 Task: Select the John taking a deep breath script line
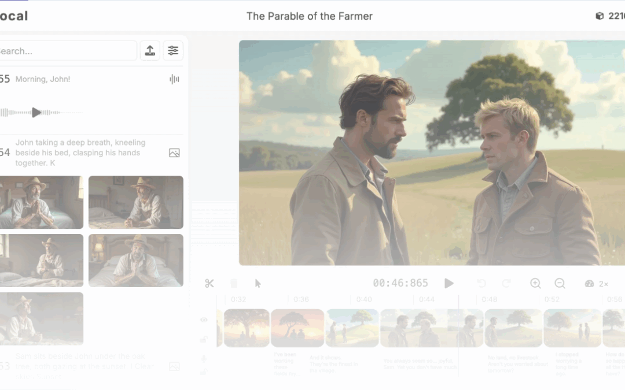(80, 153)
